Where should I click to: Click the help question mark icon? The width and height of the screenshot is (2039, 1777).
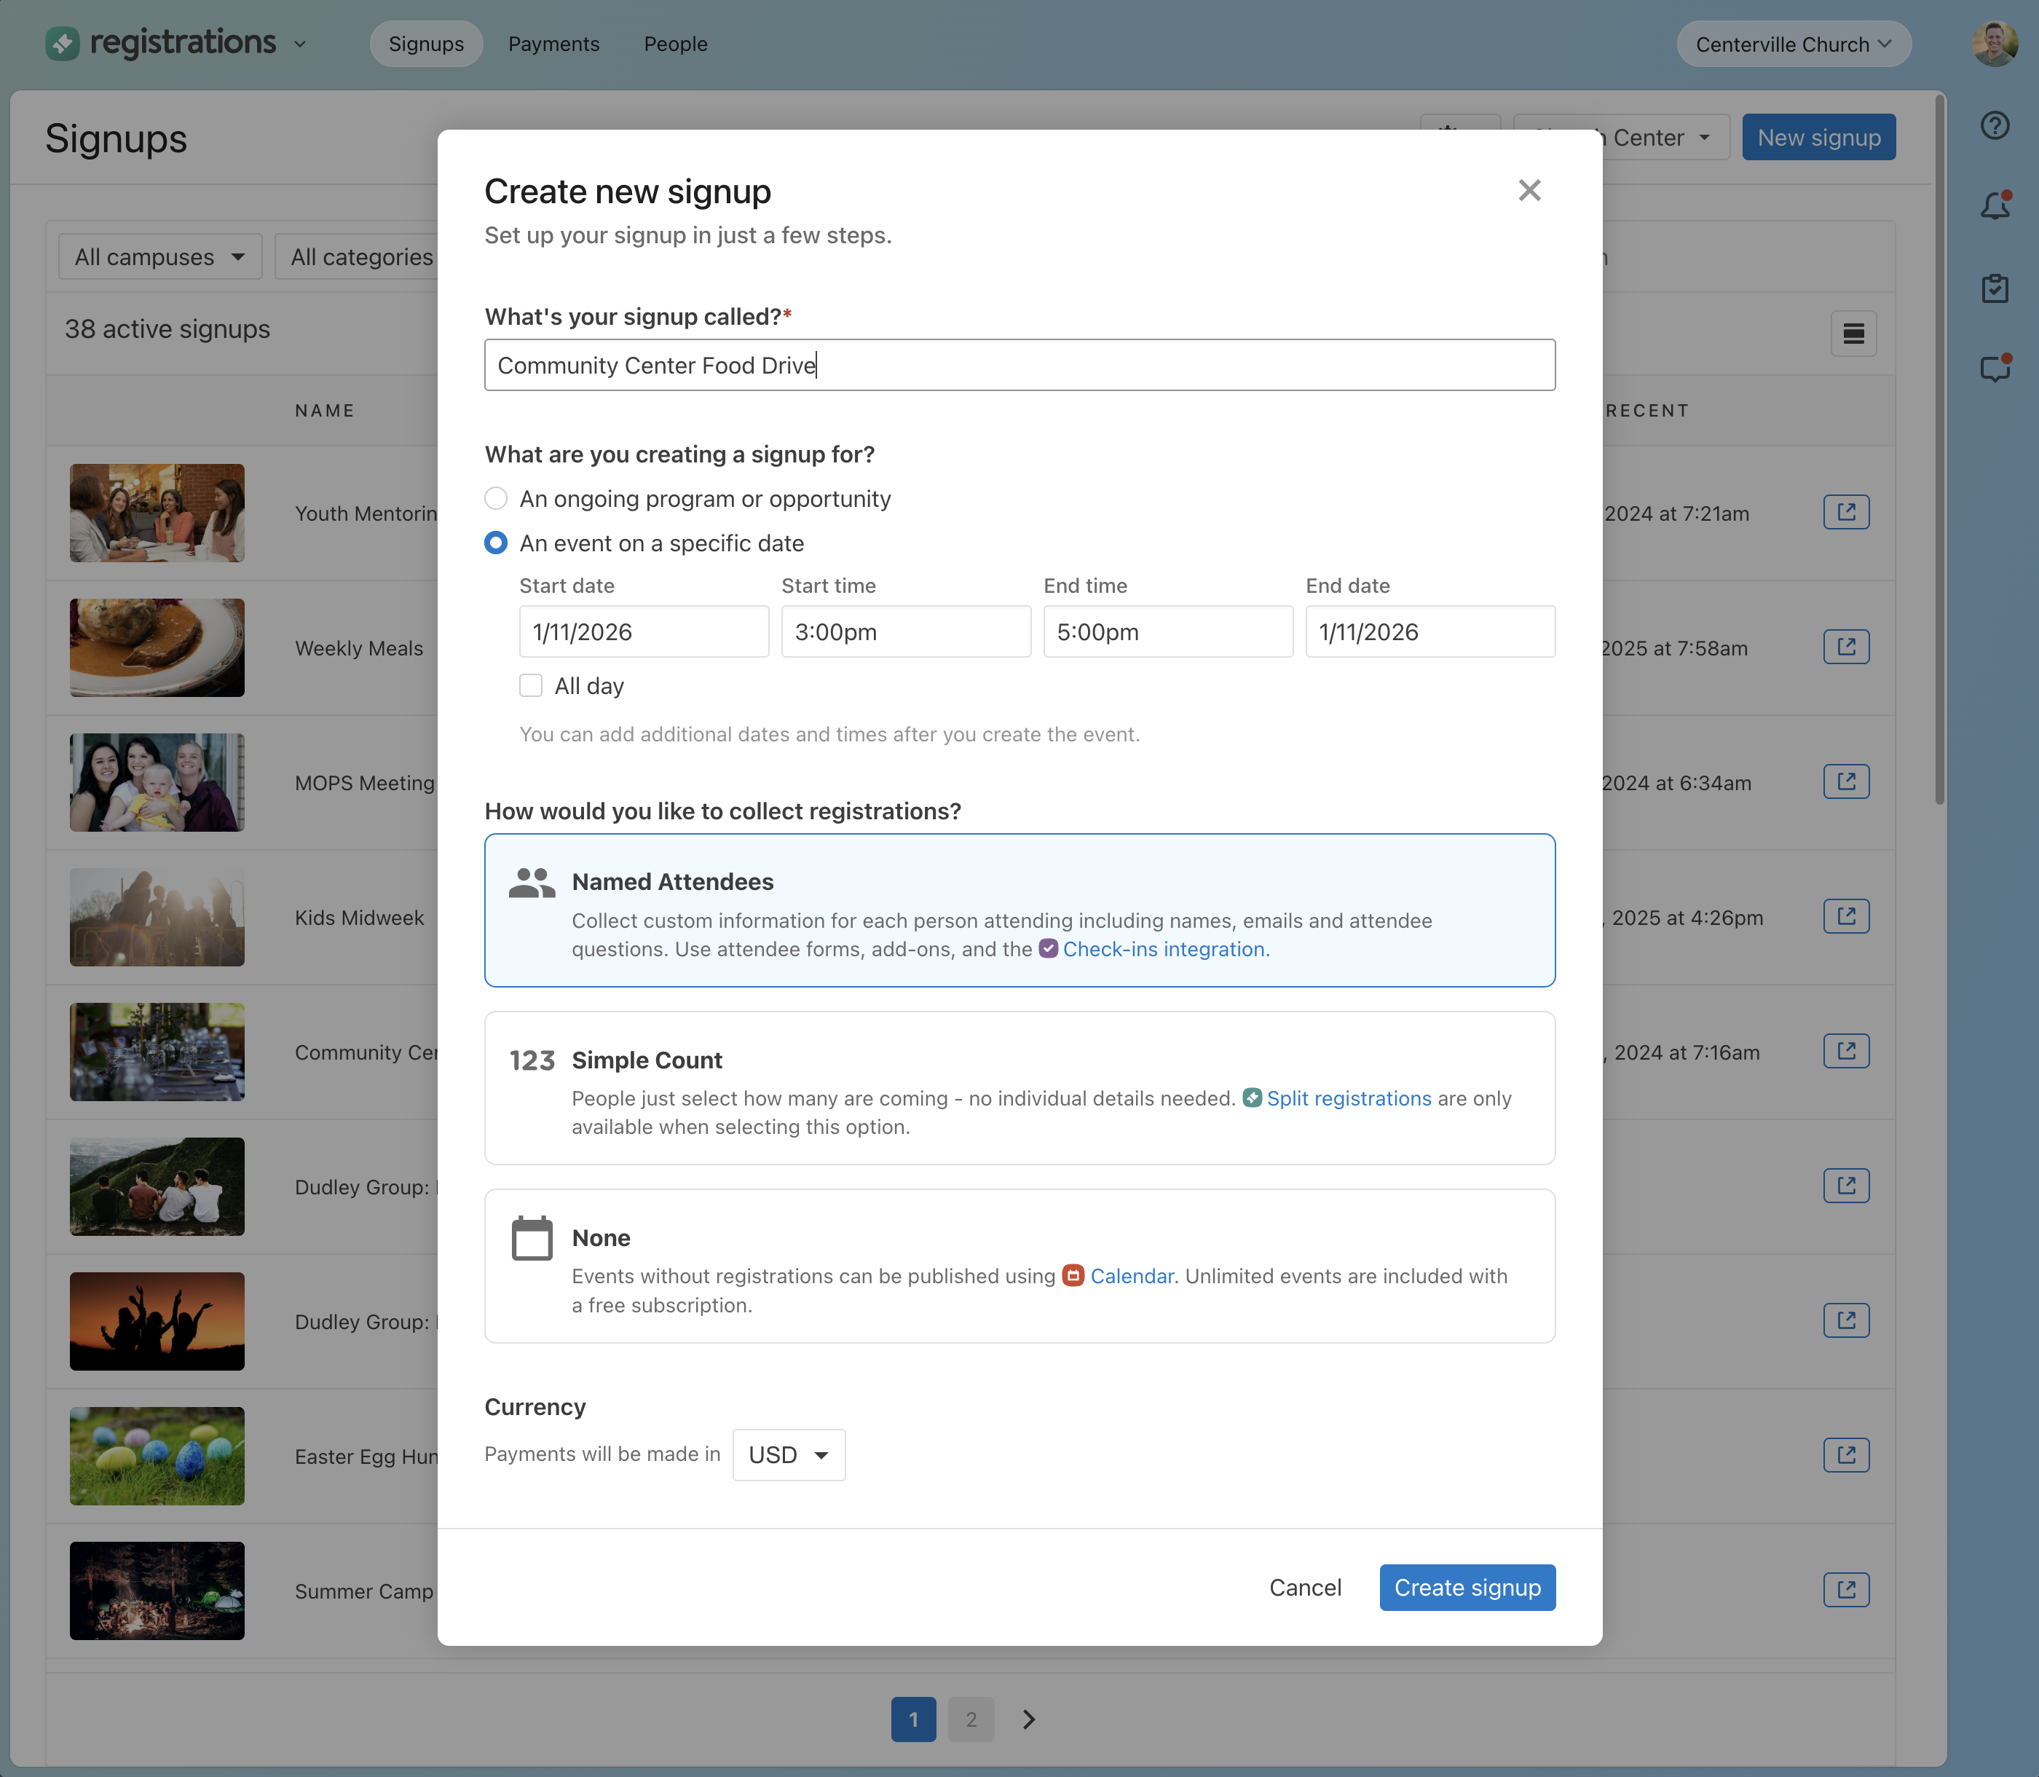pyautogui.click(x=1995, y=126)
